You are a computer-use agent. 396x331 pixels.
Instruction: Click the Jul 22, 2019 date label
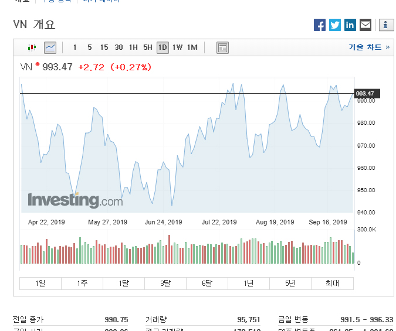(219, 222)
